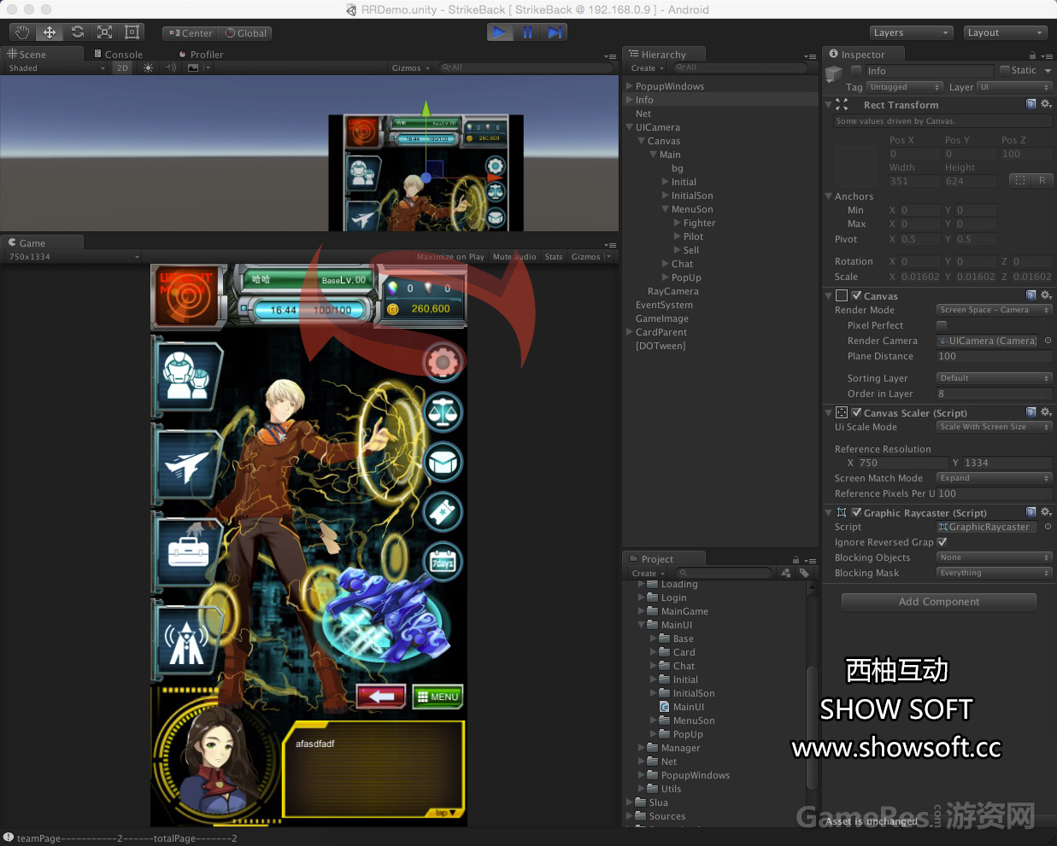Open Rect Transform help book icon
1057x846 pixels.
click(1031, 104)
